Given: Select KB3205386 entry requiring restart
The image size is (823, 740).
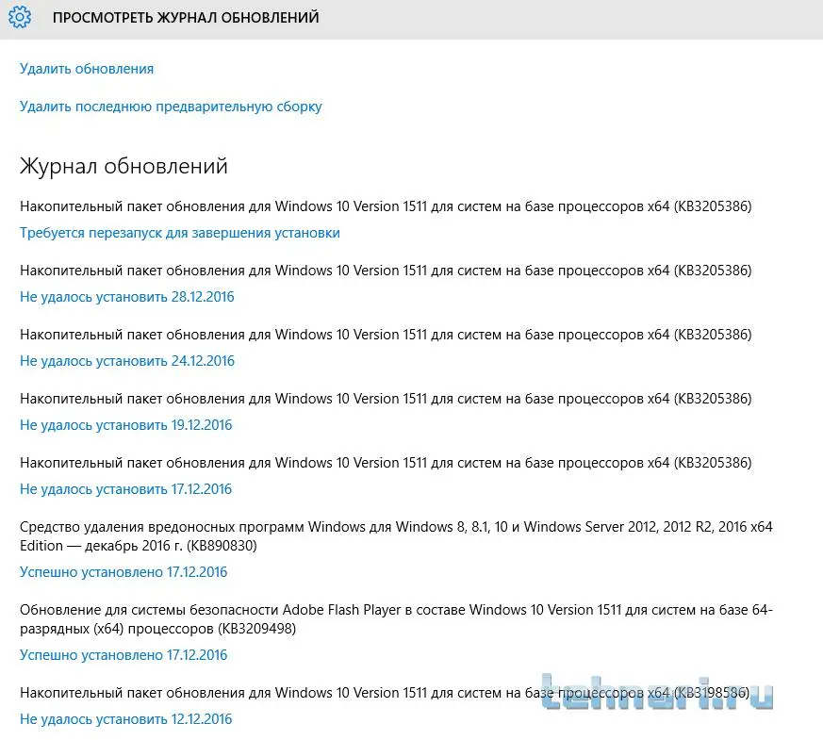Looking at the screenshot, I should (386, 206).
